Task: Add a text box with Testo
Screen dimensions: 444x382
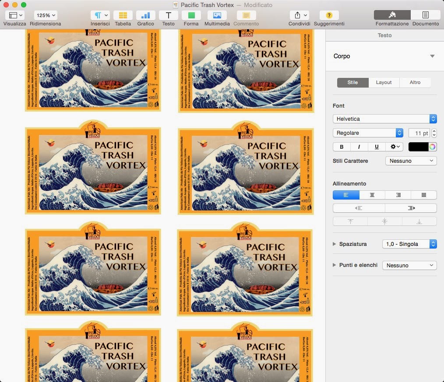Action: tap(169, 15)
